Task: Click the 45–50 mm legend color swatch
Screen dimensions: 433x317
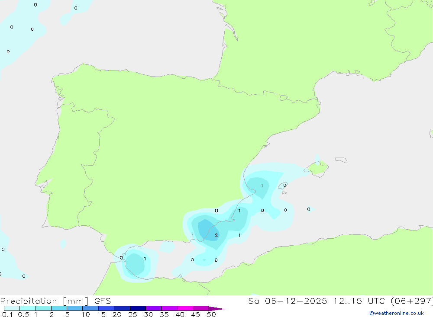Action: [x=201, y=308]
